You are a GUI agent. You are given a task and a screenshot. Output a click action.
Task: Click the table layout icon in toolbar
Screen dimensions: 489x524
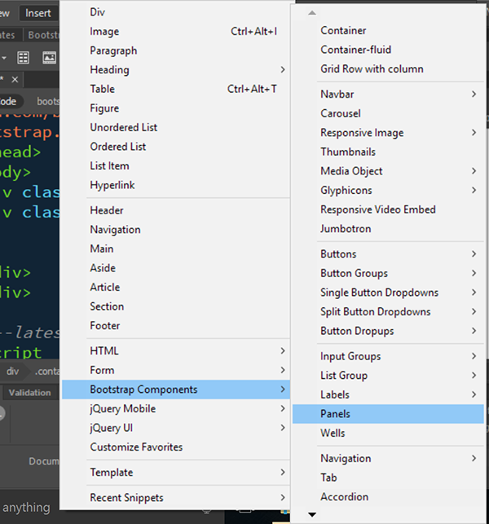pos(24,57)
